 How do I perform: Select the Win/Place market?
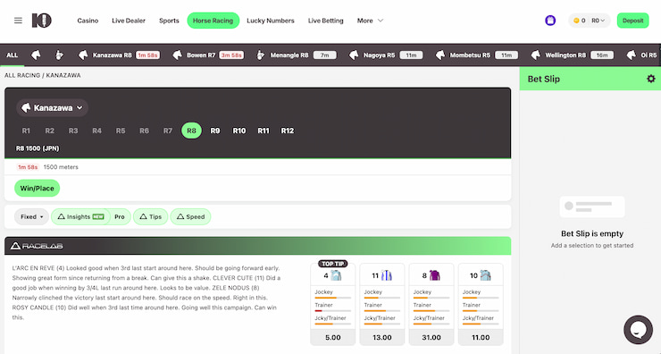[38, 189]
